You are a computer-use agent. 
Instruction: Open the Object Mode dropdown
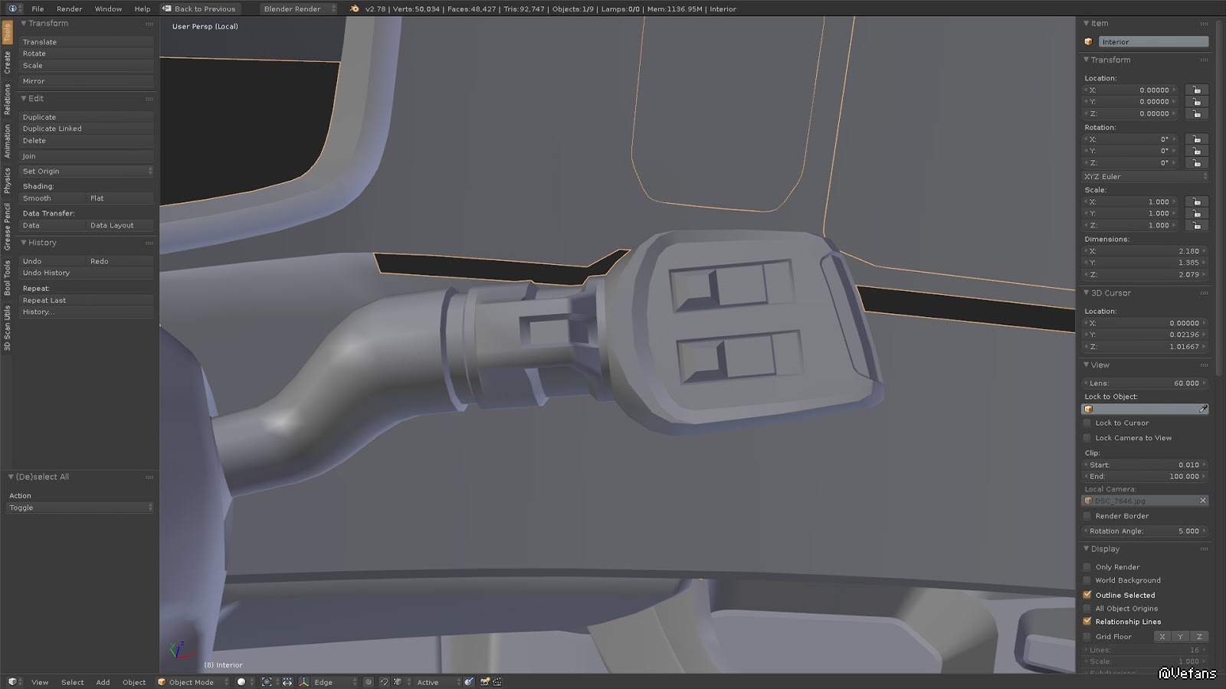pos(192,682)
